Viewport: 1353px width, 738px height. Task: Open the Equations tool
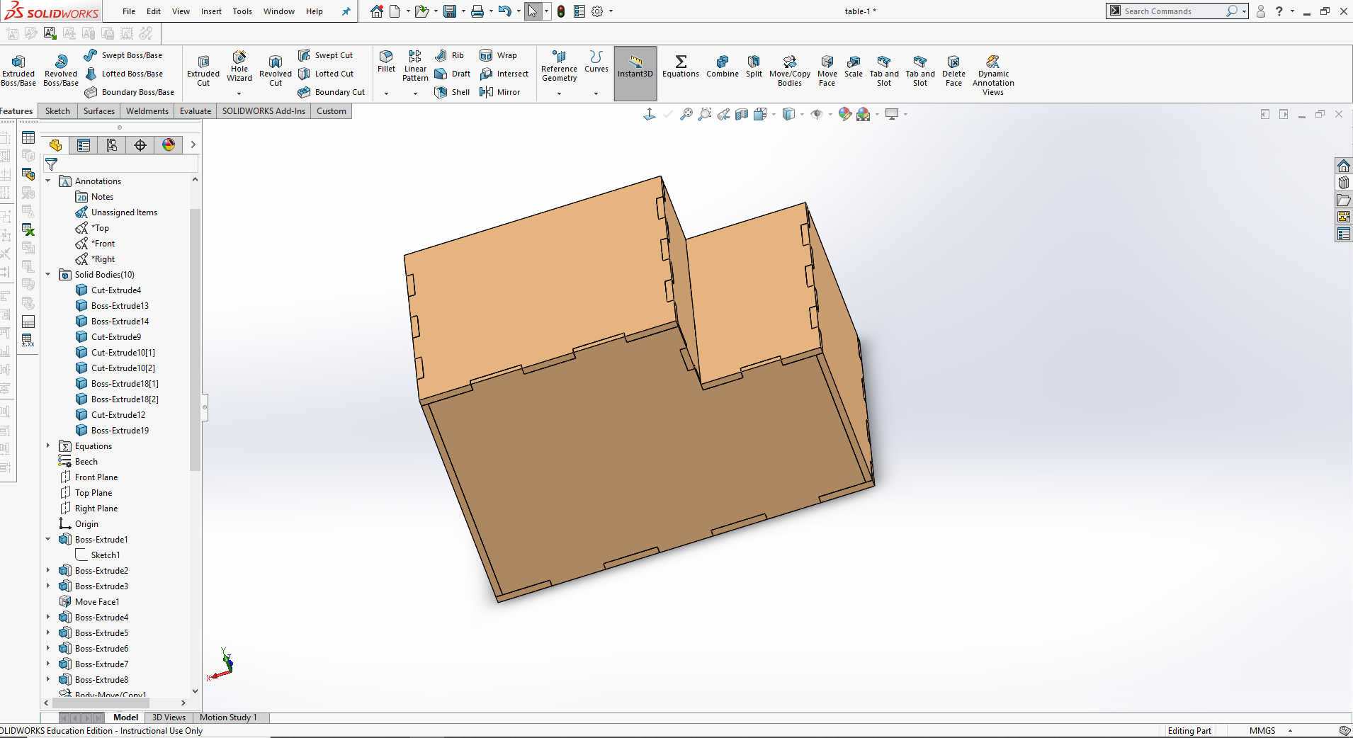[681, 66]
